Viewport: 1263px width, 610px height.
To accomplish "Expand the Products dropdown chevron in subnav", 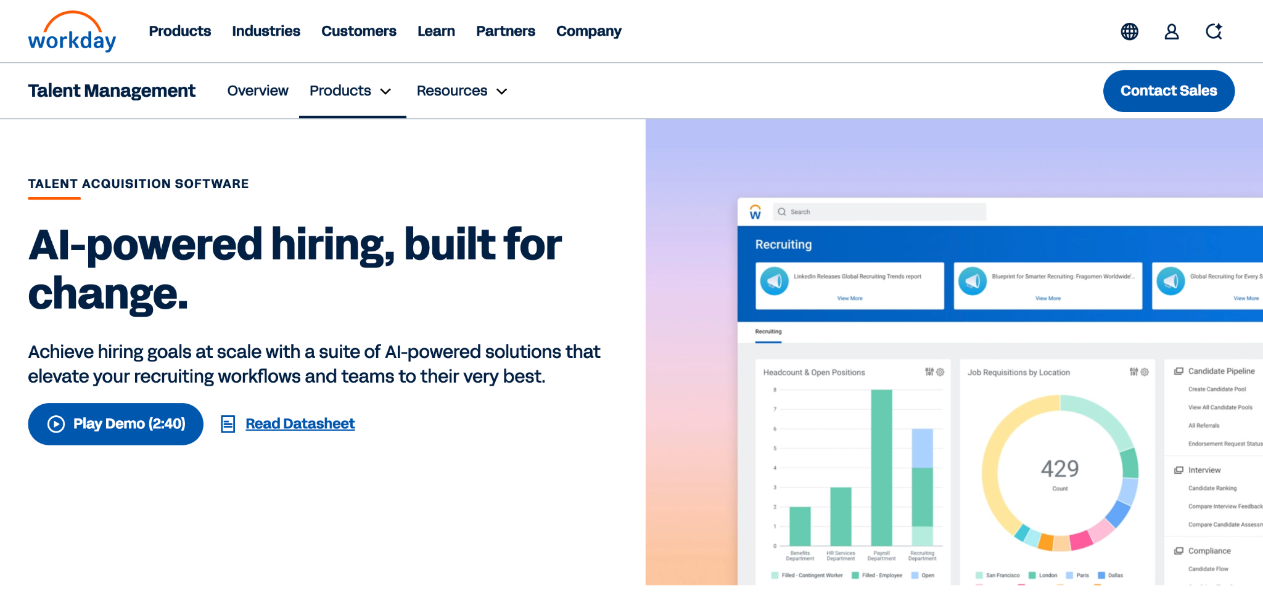I will pyautogui.click(x=386, y=92).
